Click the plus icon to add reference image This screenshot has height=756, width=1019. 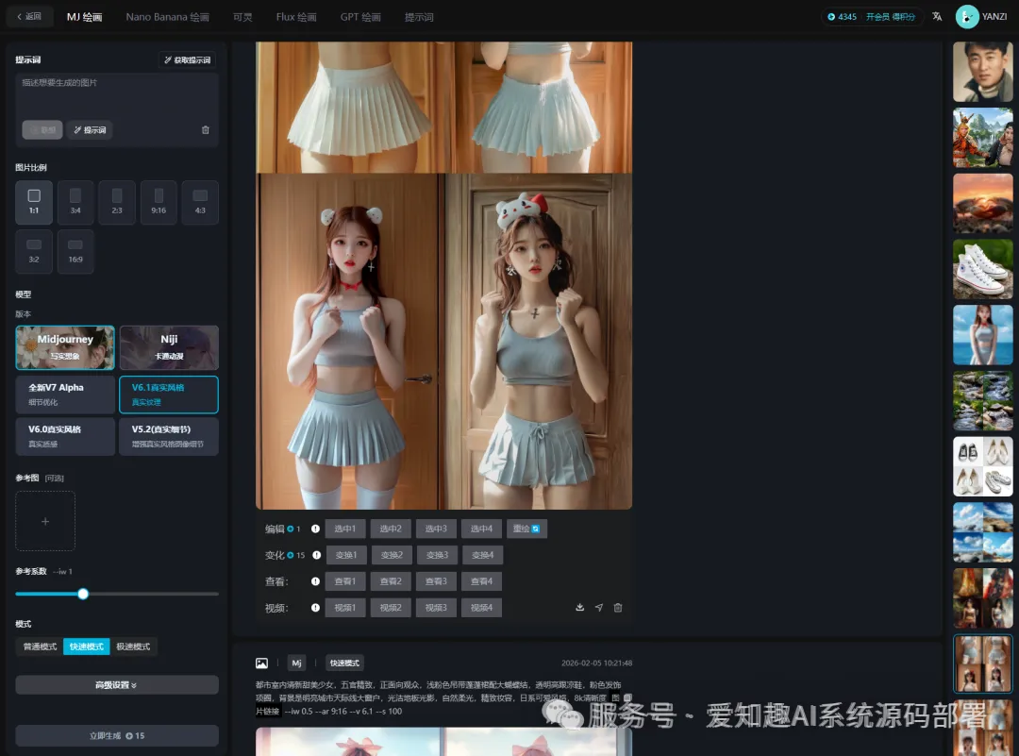[x=45, y=521]
